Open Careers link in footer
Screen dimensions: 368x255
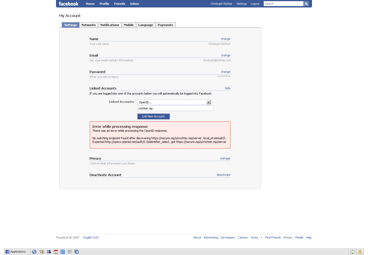243,237
